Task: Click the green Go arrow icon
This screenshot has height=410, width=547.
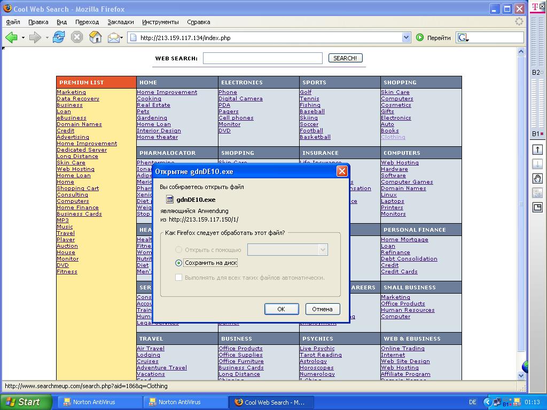Action: pos(420,37)
